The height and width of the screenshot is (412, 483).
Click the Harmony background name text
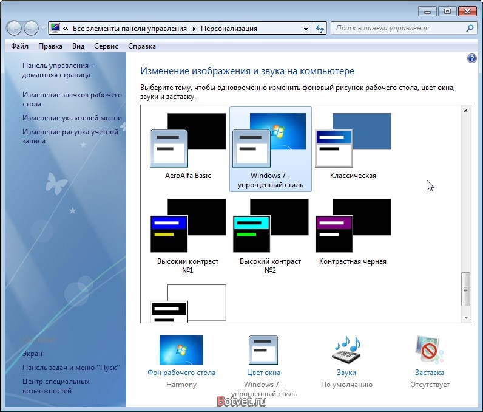coord(181,385)
